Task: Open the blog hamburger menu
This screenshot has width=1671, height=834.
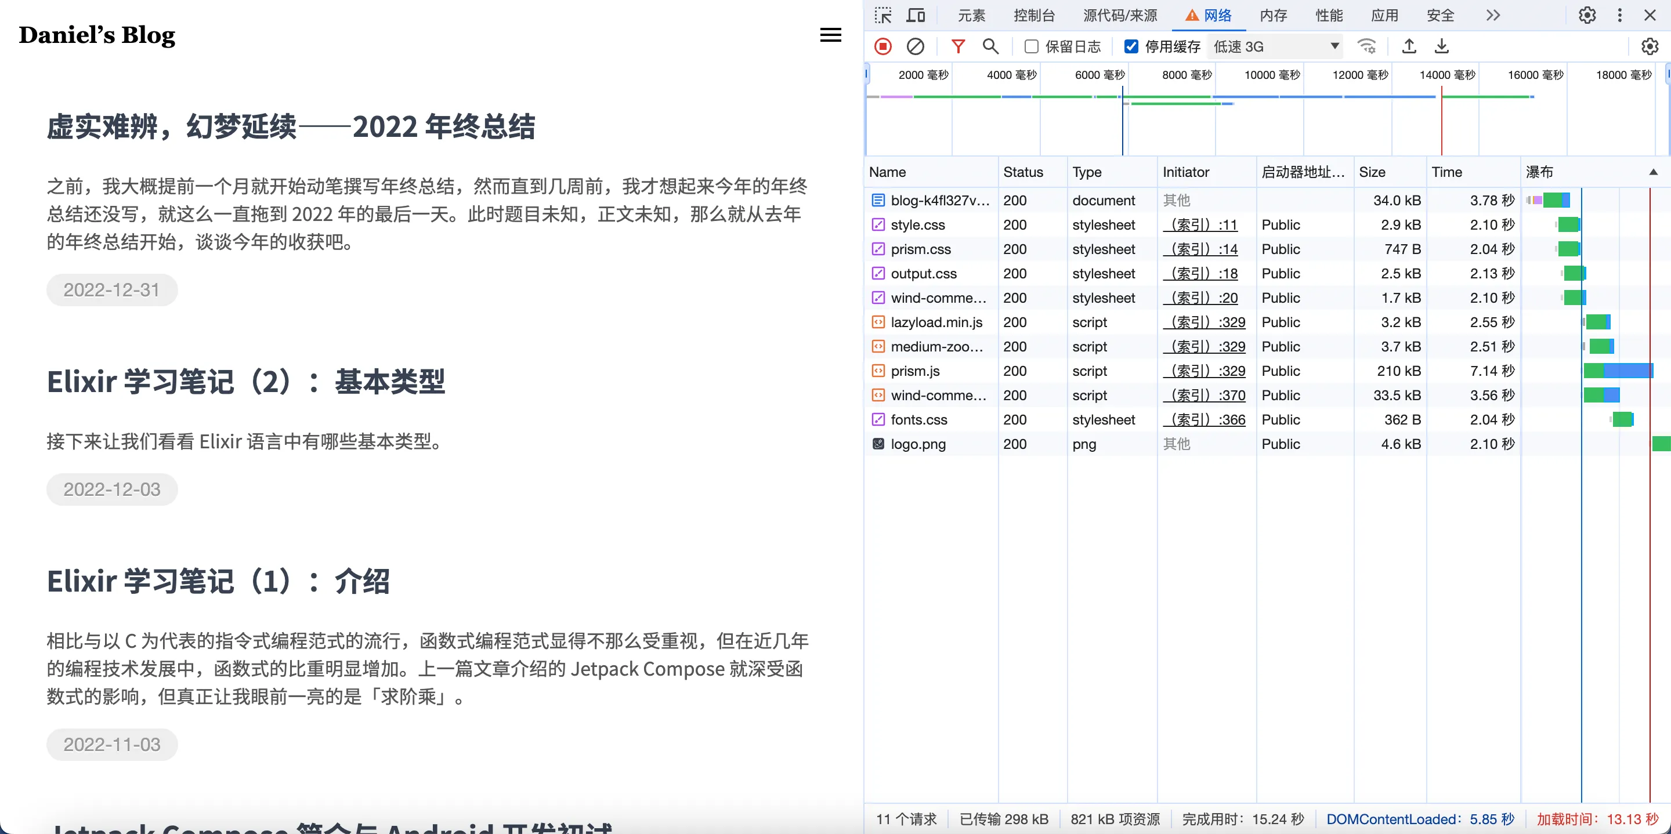Action: pos(830,35)
